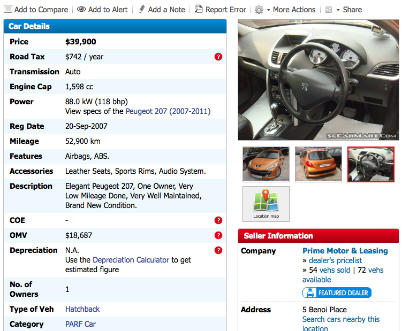Click the Car Details header
This screenshot has height=331, width=402.
[115, 26]
